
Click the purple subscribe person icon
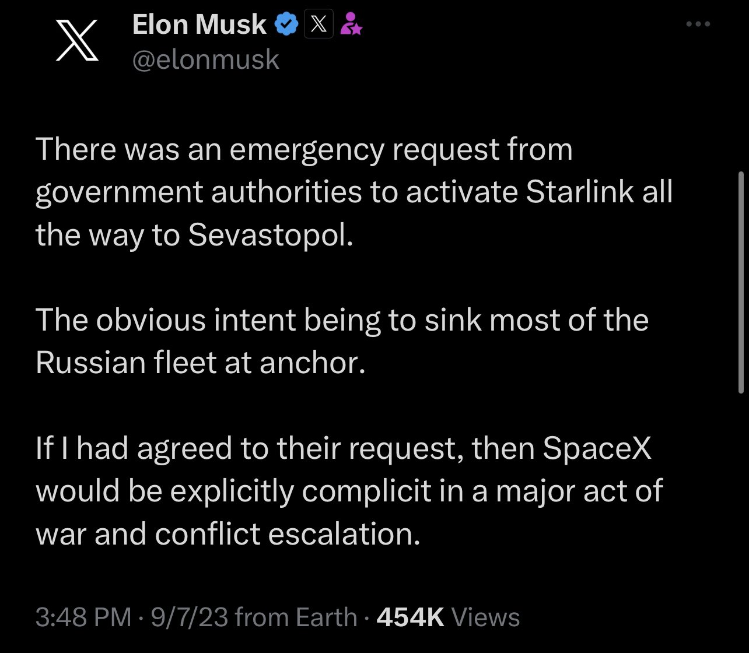point(351,25)
